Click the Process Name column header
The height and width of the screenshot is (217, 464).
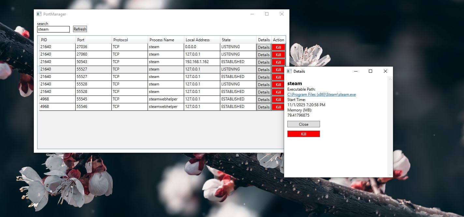coord(166,40)
